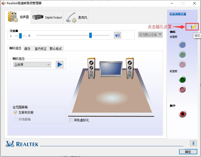Screen dimensions: 201x157
Task: Open the jack settings folder icon
Action: tap(192, 26)
